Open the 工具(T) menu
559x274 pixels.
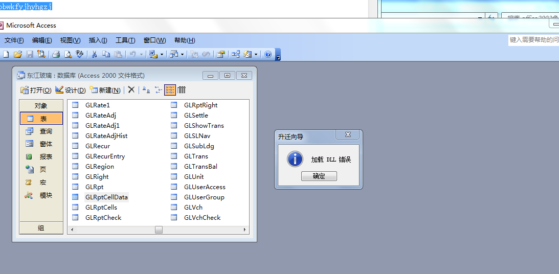[125, 40]
